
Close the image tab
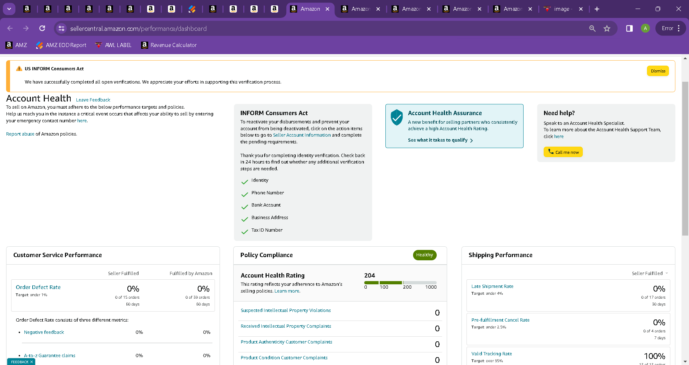(x=581, y=9)
